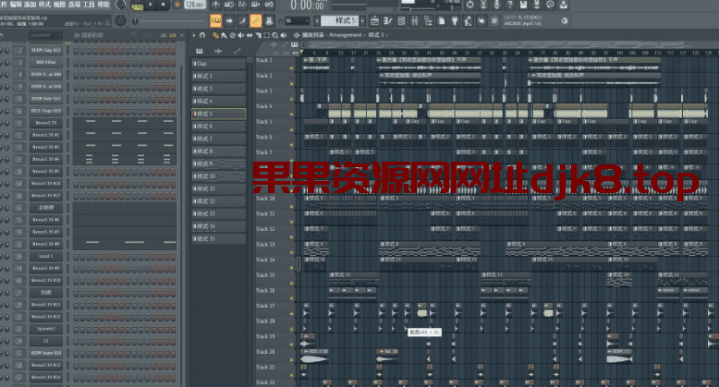Open the playlist options menu arrow
This screenshot has width=719, height=387.
coord(194,35)
